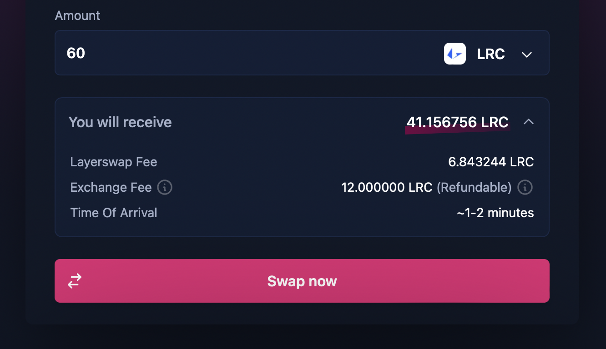Focus the Amount input field showing 60
Viewport: 606px width, 349px height.
click(x=227, y=53)
